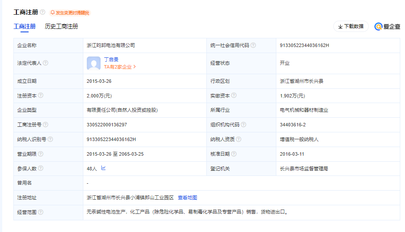Viewport: 405px width, 232px height.
Task: Select registered capital 2,000万(元)
Action: [99, 96]
